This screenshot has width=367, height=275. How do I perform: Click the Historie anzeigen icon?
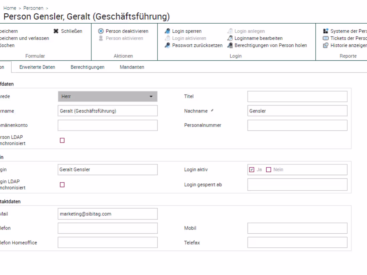[326, 46]
